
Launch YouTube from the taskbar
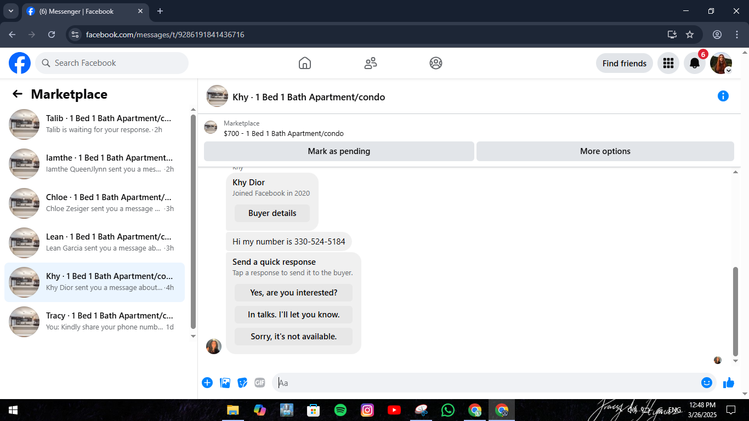(394, 410)
